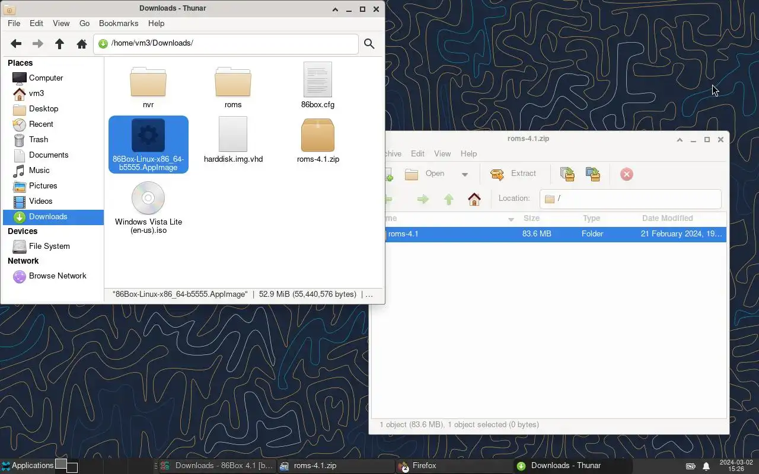
Task: Select the roms folder icon
Action: click(233, 82)
